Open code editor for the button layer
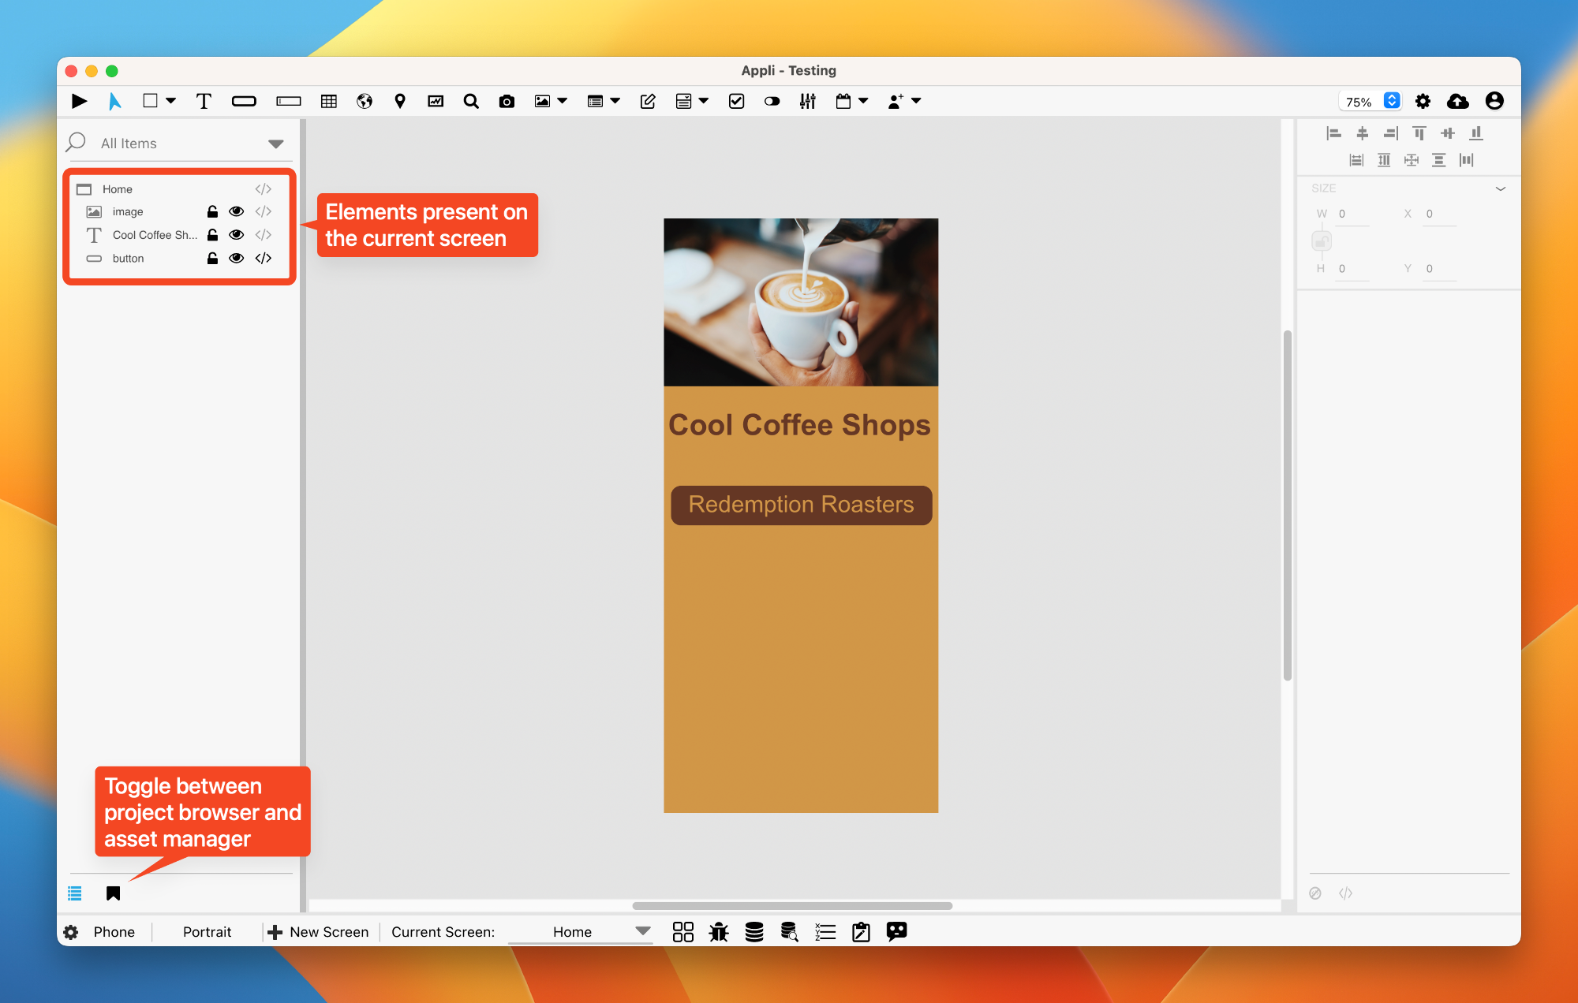The width and height of the screenshot is (1578, 1003). [264, 258]
